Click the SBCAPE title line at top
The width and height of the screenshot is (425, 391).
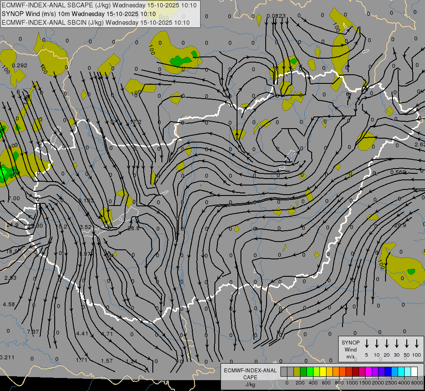click(x=99, y=5)
